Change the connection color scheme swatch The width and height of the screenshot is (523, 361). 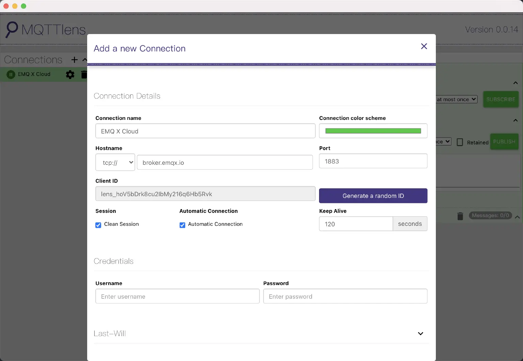373,130
